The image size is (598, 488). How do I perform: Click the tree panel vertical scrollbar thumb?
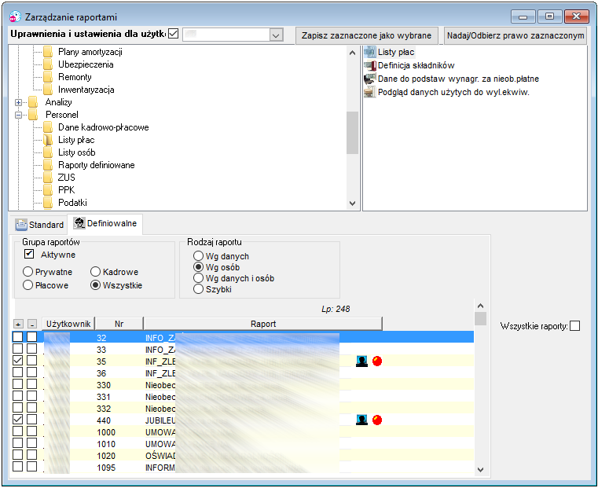(x=352, y=133)
